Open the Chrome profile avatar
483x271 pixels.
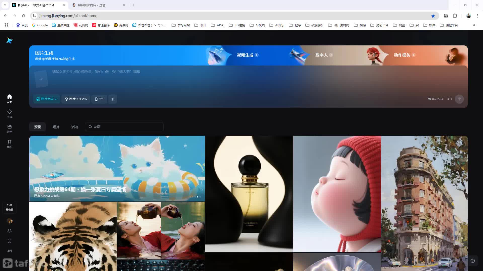(468, 16)
